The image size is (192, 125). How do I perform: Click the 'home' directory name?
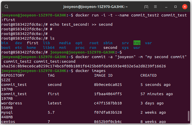point(31,48)
